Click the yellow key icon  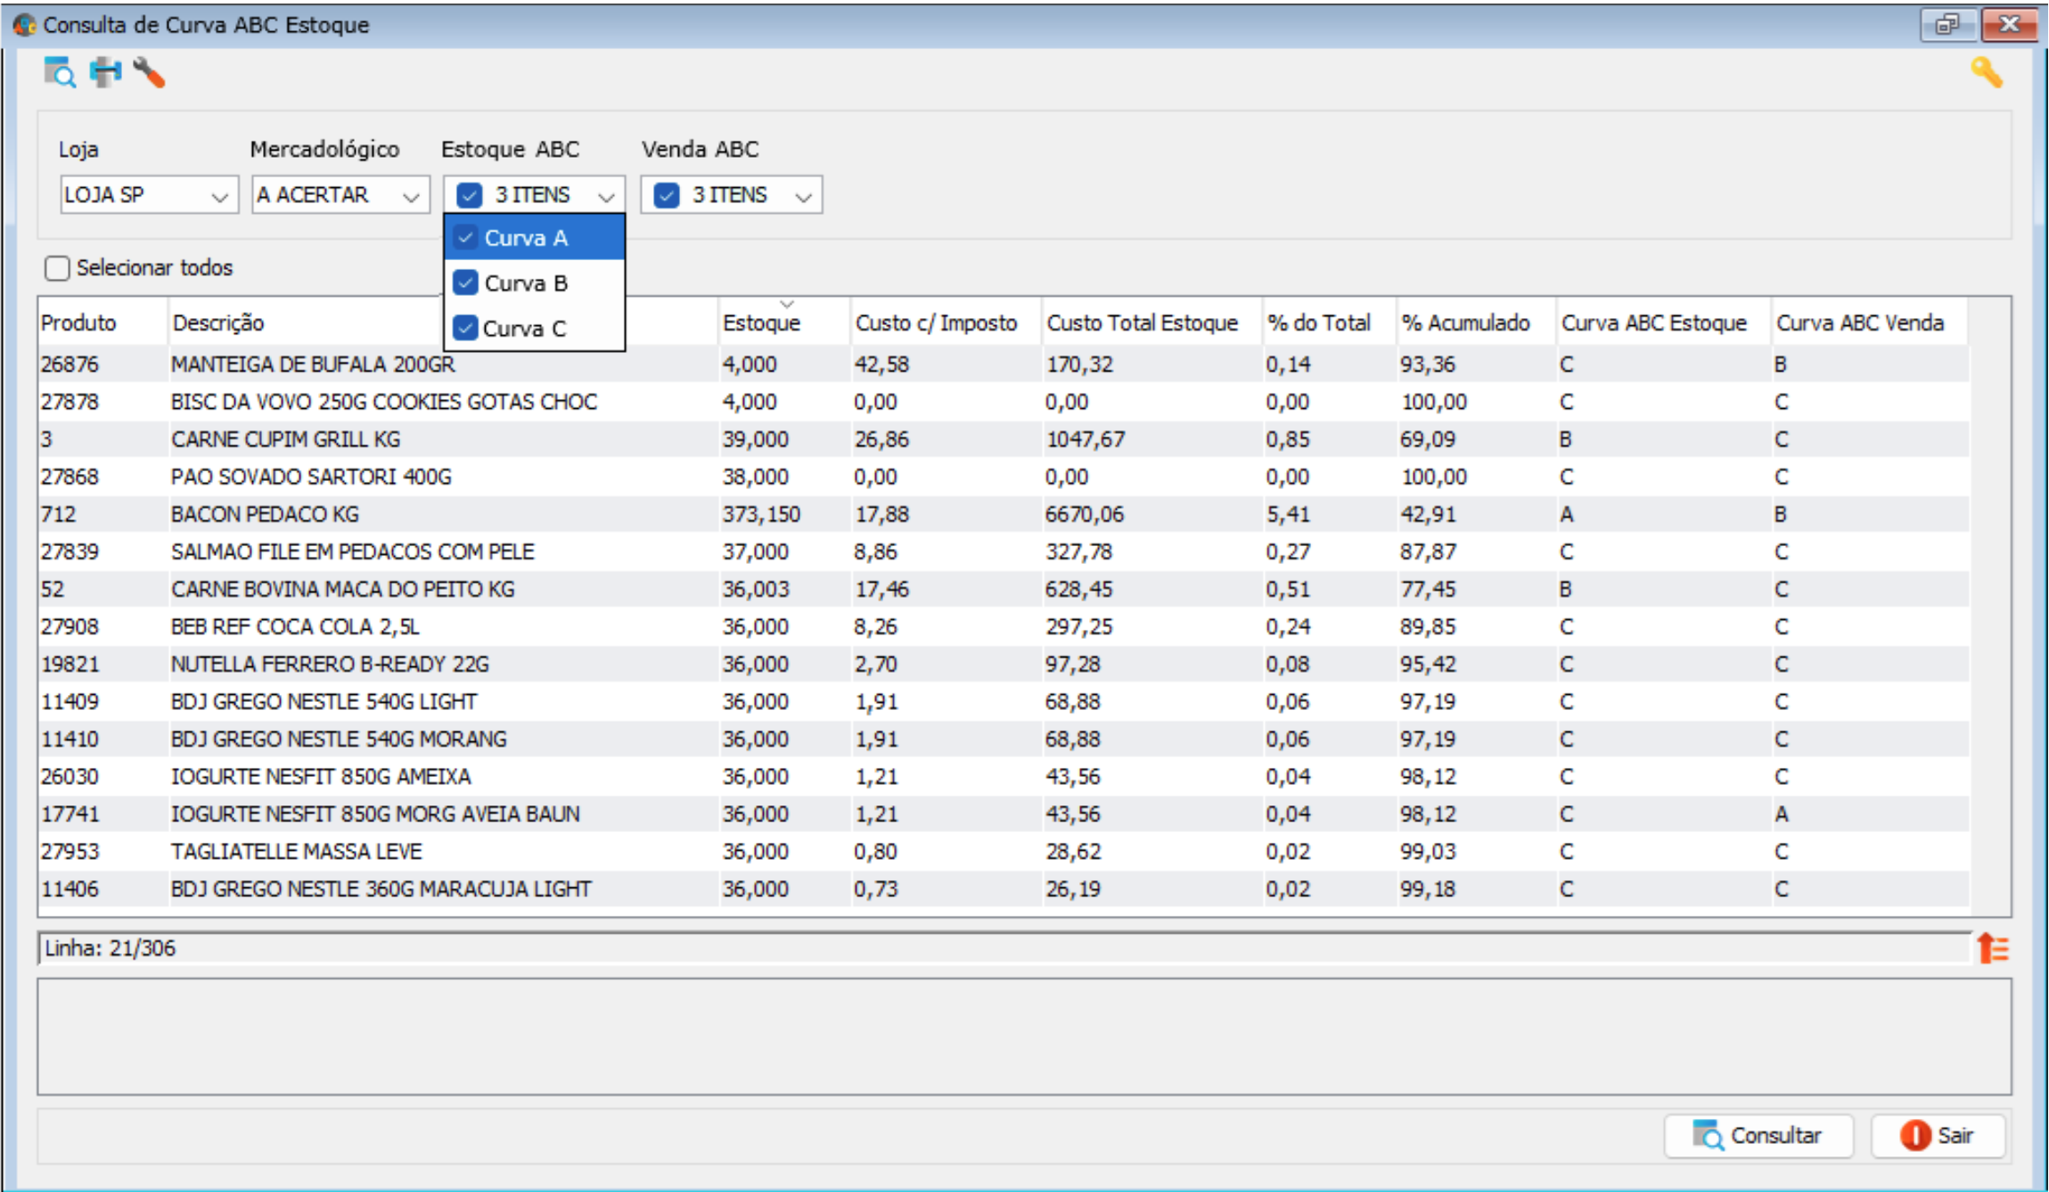[x=1986, y=72]
